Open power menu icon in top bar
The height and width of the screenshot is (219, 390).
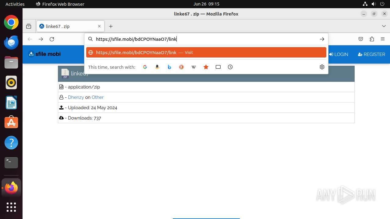[x=382, y=4]
